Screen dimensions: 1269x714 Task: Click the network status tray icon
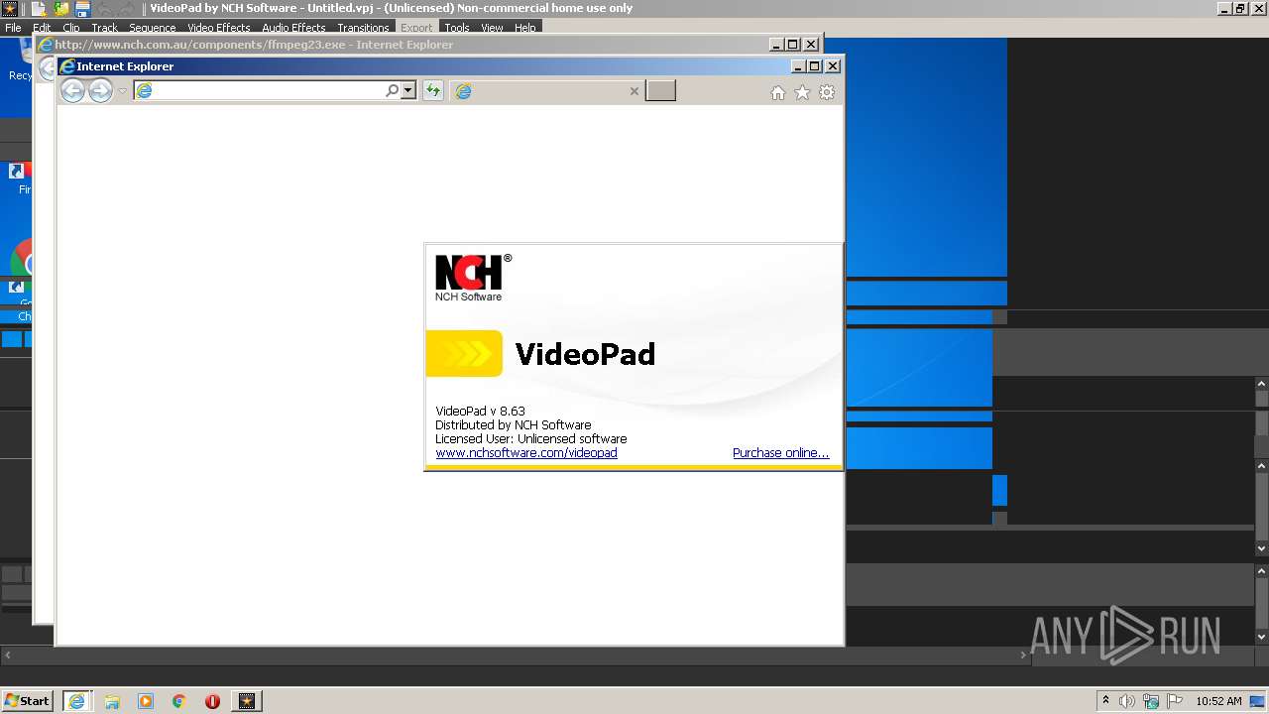[1151, 701]
